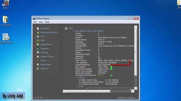The height and width of the screenshot is (101, 181).
Task: Open the Graphics section label
Action: pos(45,49)
